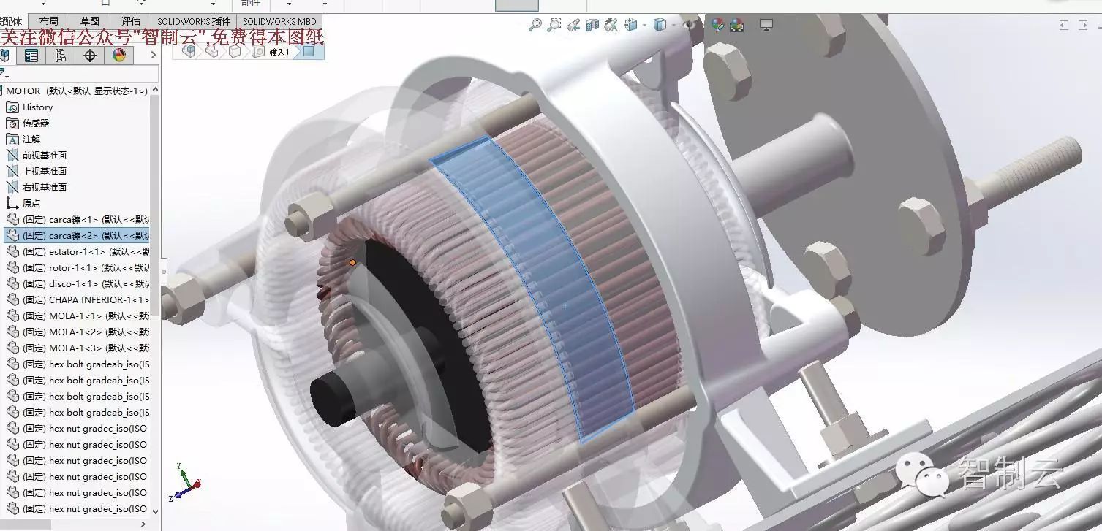
Task: Switch to the SOLIDWORKS 插件 tab
Action: (x=194, y=22)
